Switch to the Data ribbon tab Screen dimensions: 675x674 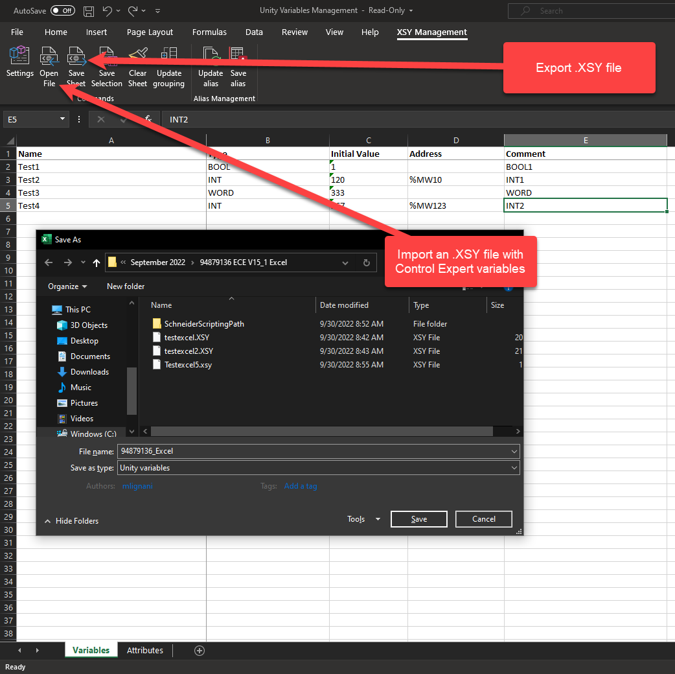click(x=254, y=32)
